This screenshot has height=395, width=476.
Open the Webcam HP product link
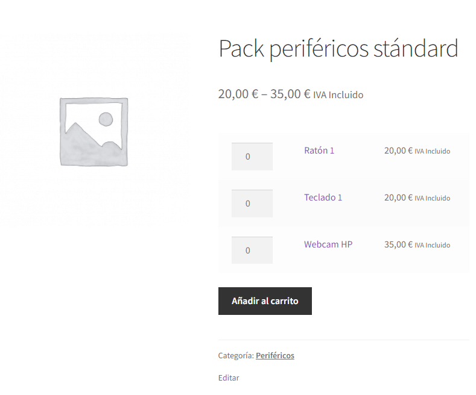click(328, 244)
